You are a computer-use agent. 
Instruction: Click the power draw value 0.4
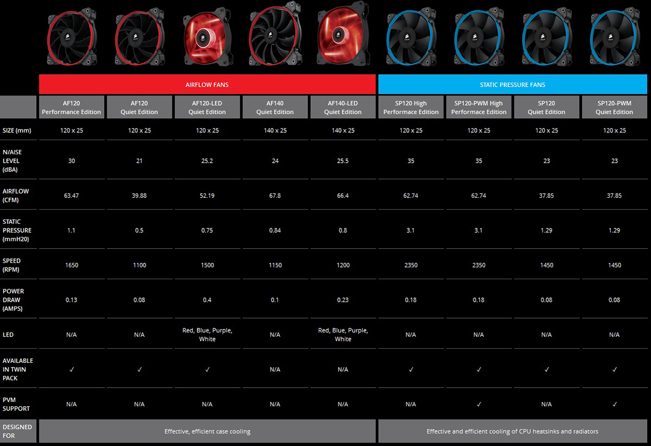point(207,300)
